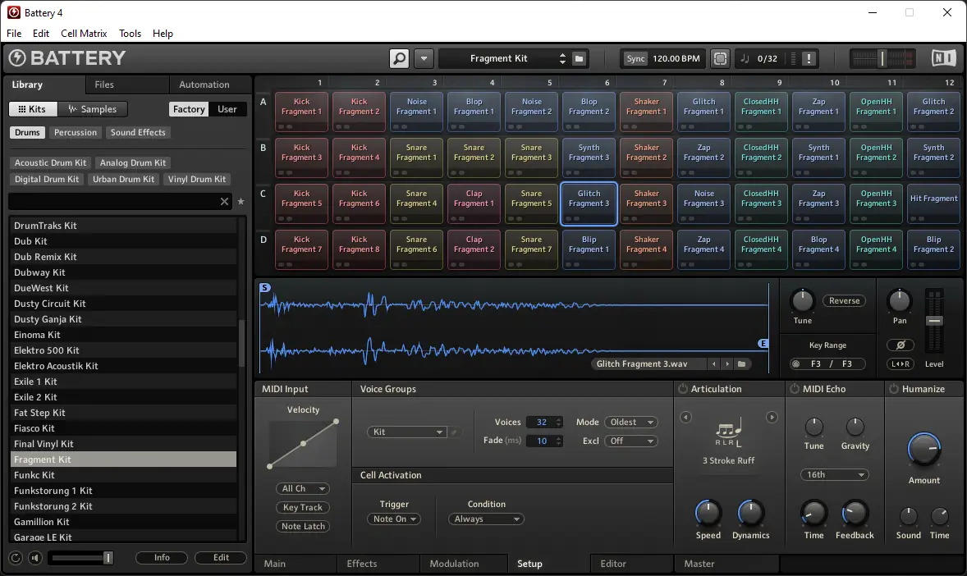This screenshot has height=576, width=967.
Task: Select the Factory library toggle
Action: [189, 109]
